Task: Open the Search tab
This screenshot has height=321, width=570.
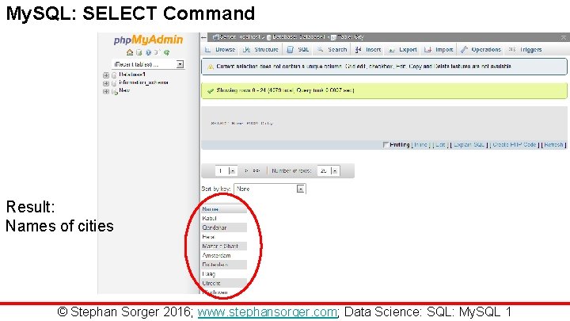Action: 332,49
